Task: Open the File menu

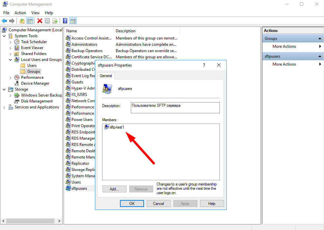Action: 6,13
